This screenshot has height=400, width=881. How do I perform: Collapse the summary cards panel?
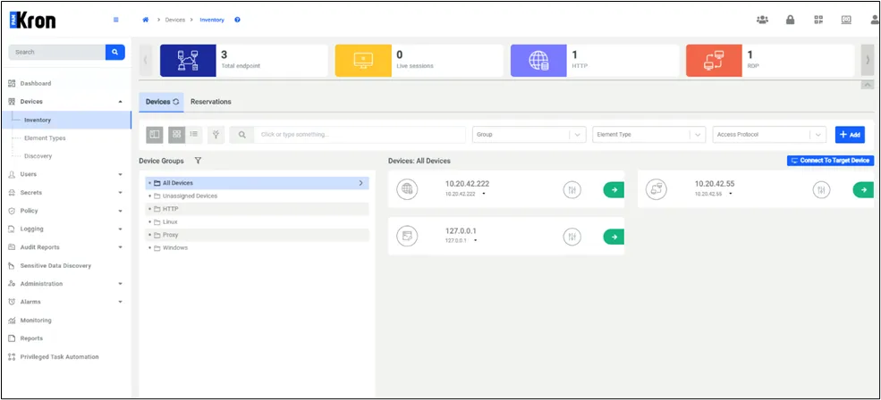pyautogui.click(x=867, y=85)
